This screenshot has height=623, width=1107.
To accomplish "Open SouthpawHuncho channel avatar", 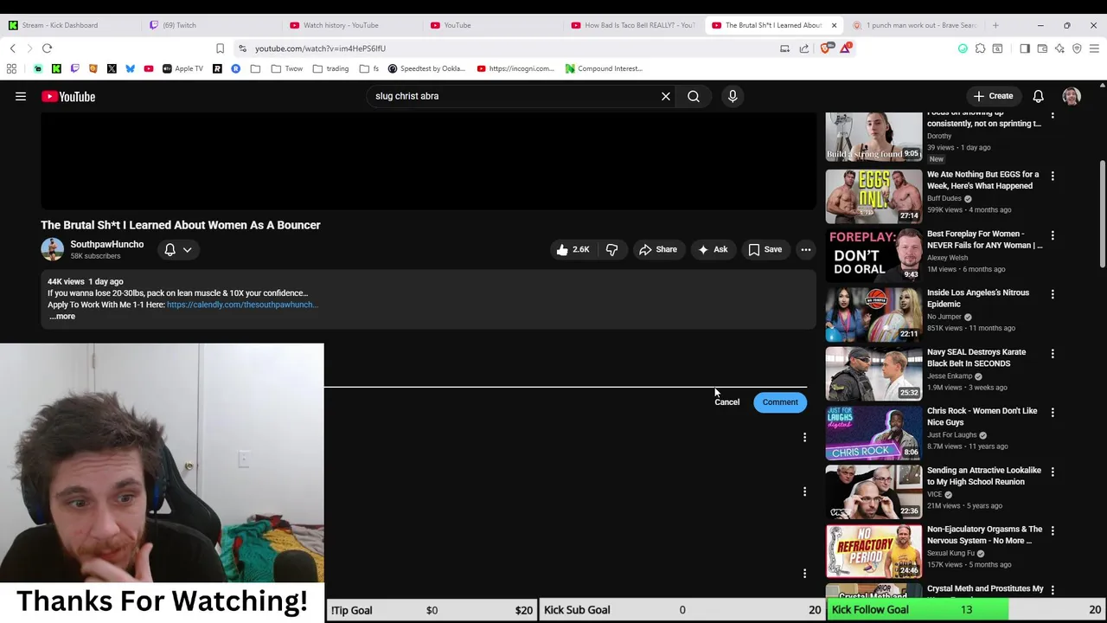I will [x=52, y=249].
